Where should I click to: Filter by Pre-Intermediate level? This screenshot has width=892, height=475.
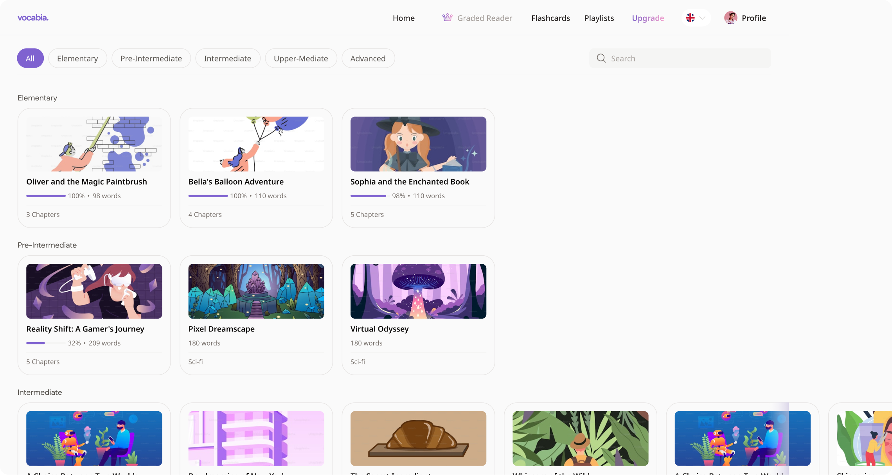tap(151, 58)
